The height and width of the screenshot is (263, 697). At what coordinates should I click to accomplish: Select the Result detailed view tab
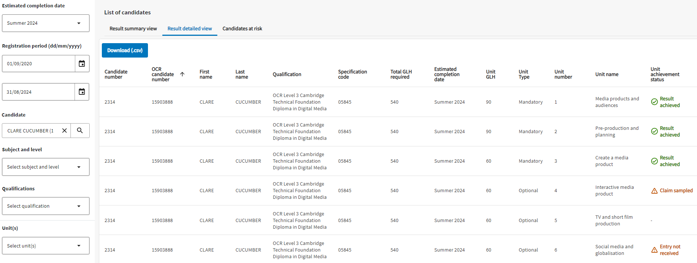click(x=190, y=29)
